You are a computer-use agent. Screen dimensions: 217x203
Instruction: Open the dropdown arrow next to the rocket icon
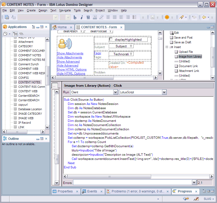[x=186, y=17]
